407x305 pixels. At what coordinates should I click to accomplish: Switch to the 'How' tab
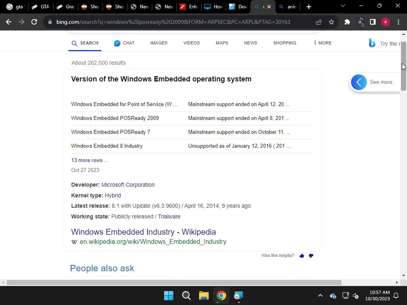(x=214, y=7)
